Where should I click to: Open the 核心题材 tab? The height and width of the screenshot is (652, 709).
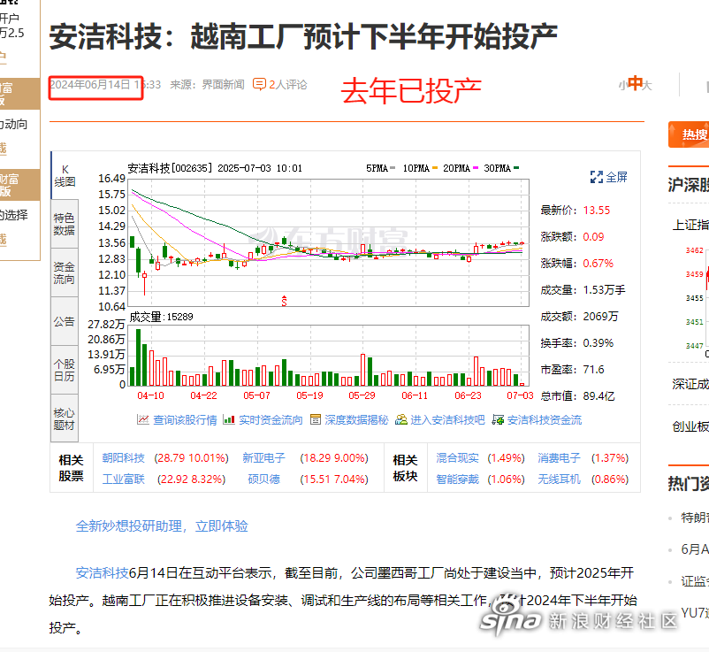(65, 418)
